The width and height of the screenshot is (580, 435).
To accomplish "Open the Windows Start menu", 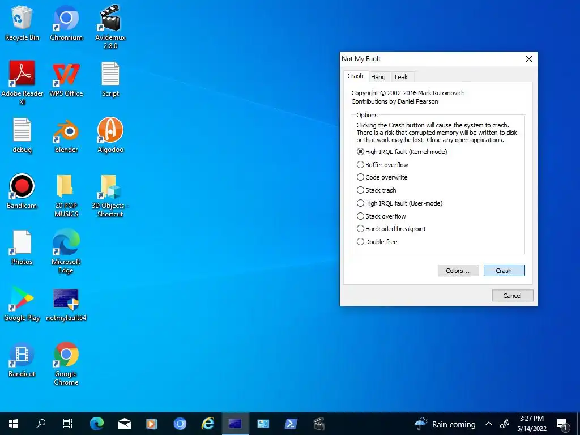I will click(x=14, y=424).
